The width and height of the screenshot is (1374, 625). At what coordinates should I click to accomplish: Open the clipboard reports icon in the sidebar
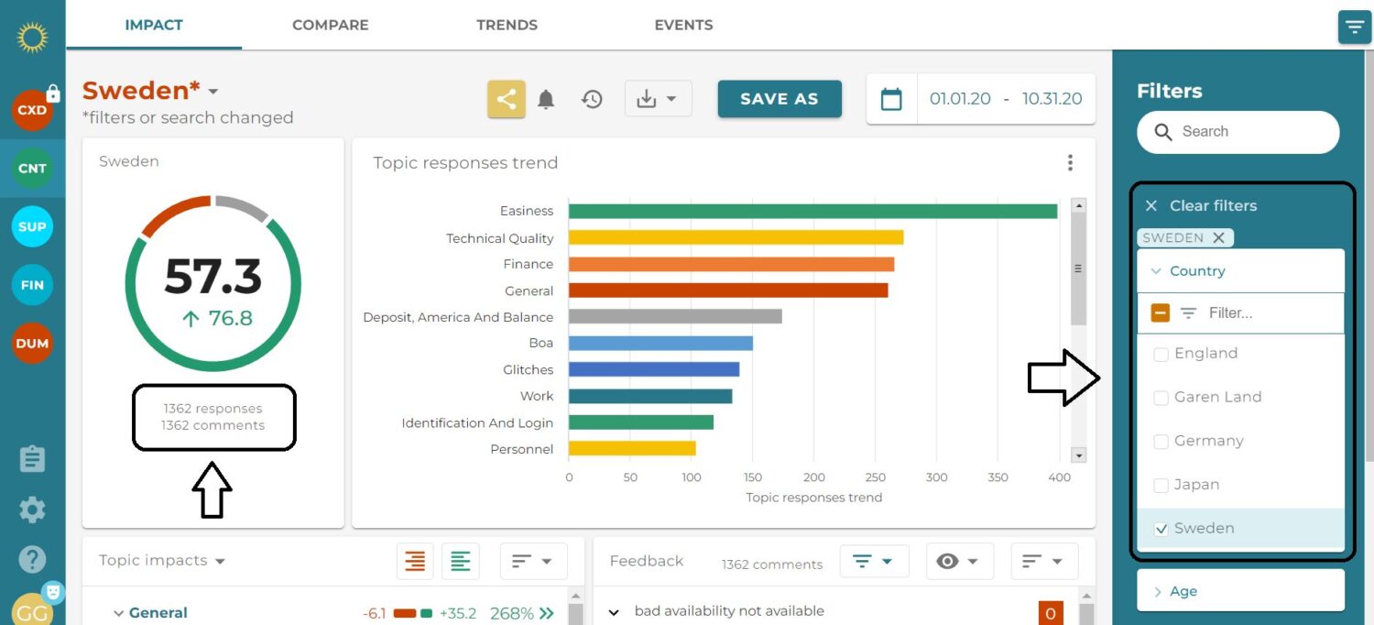point(32,459)
